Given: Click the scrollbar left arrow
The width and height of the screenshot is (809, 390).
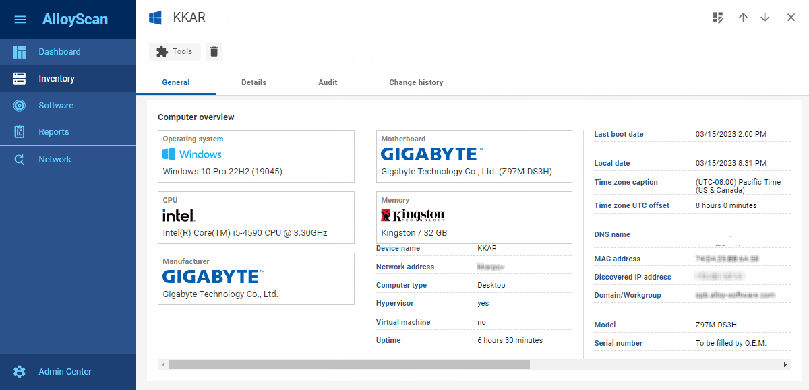Looking at the screenshot, I should click(162, 364).
